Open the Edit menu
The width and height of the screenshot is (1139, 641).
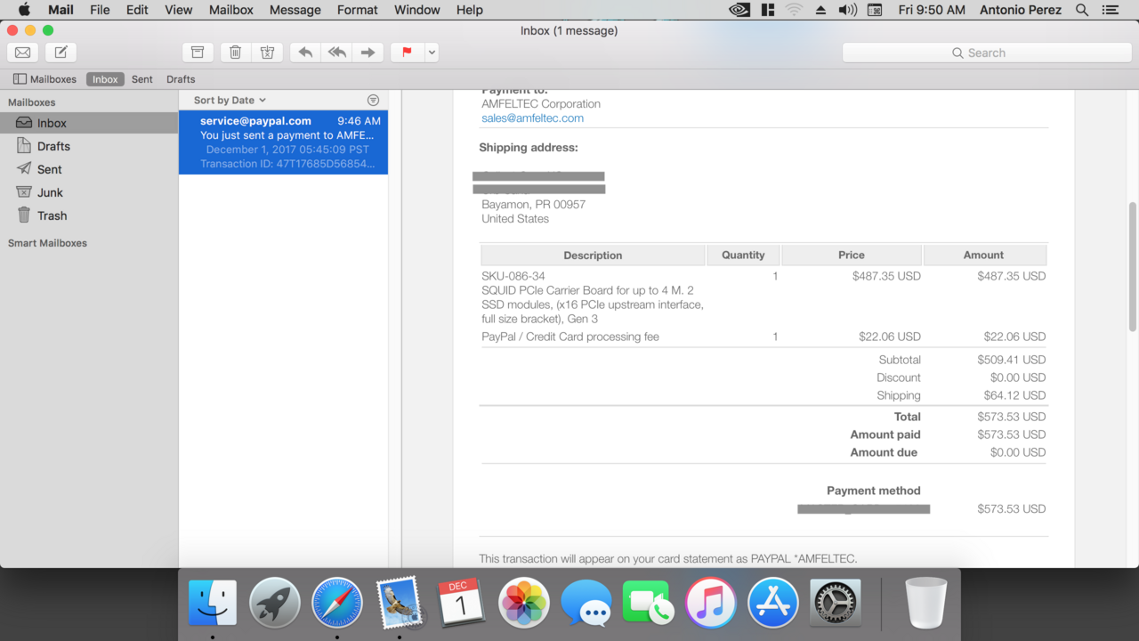(137, 10)
